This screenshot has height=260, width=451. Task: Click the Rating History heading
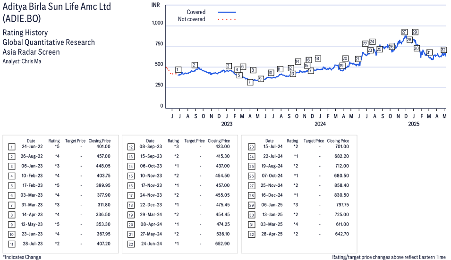(x=25, y=33)
